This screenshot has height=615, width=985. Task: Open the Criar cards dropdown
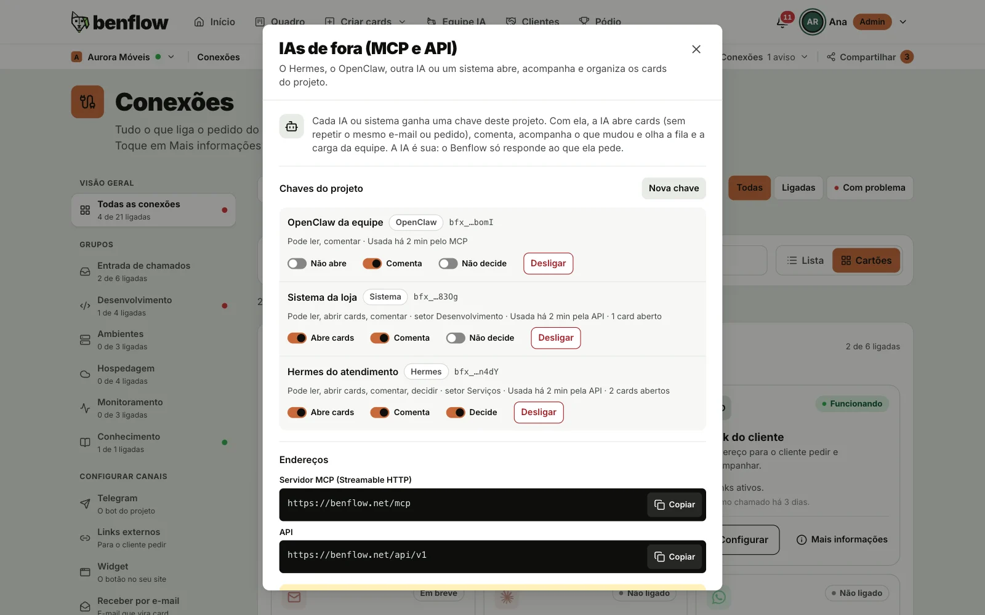click(x=365, y=22)
